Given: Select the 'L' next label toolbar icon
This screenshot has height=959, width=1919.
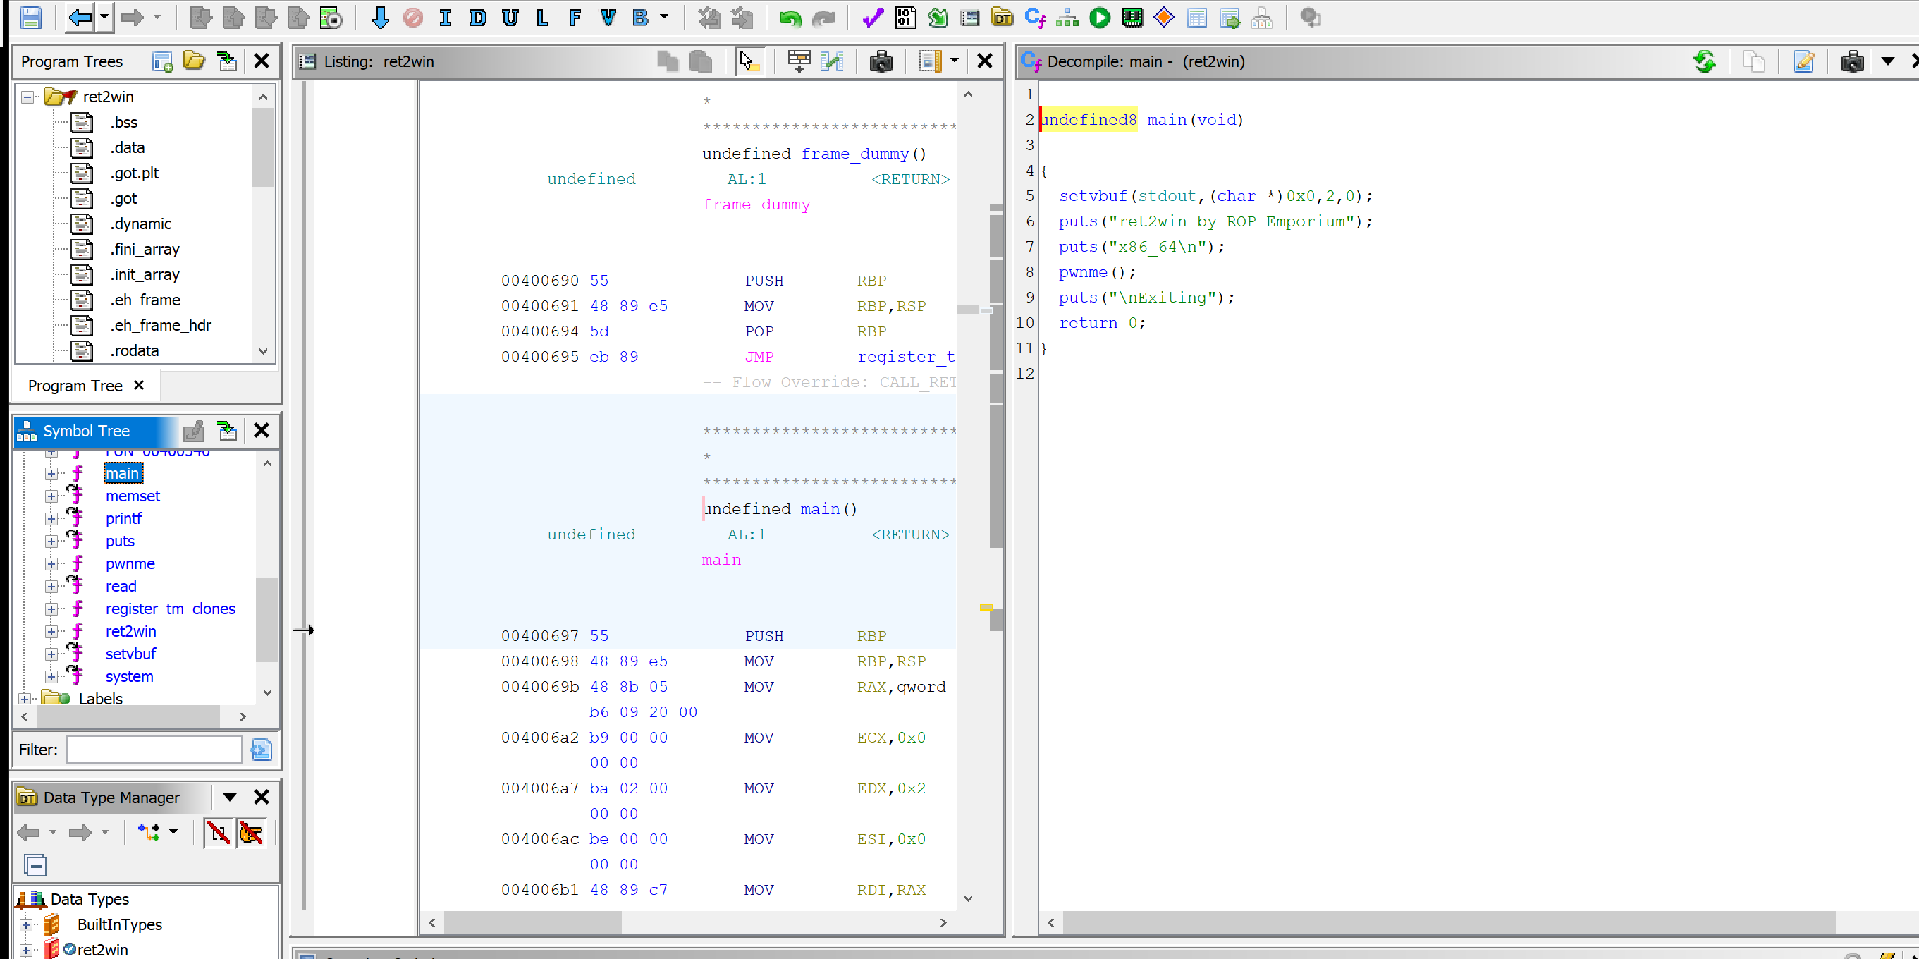Looking at the screenshot, I should [542, 17].
